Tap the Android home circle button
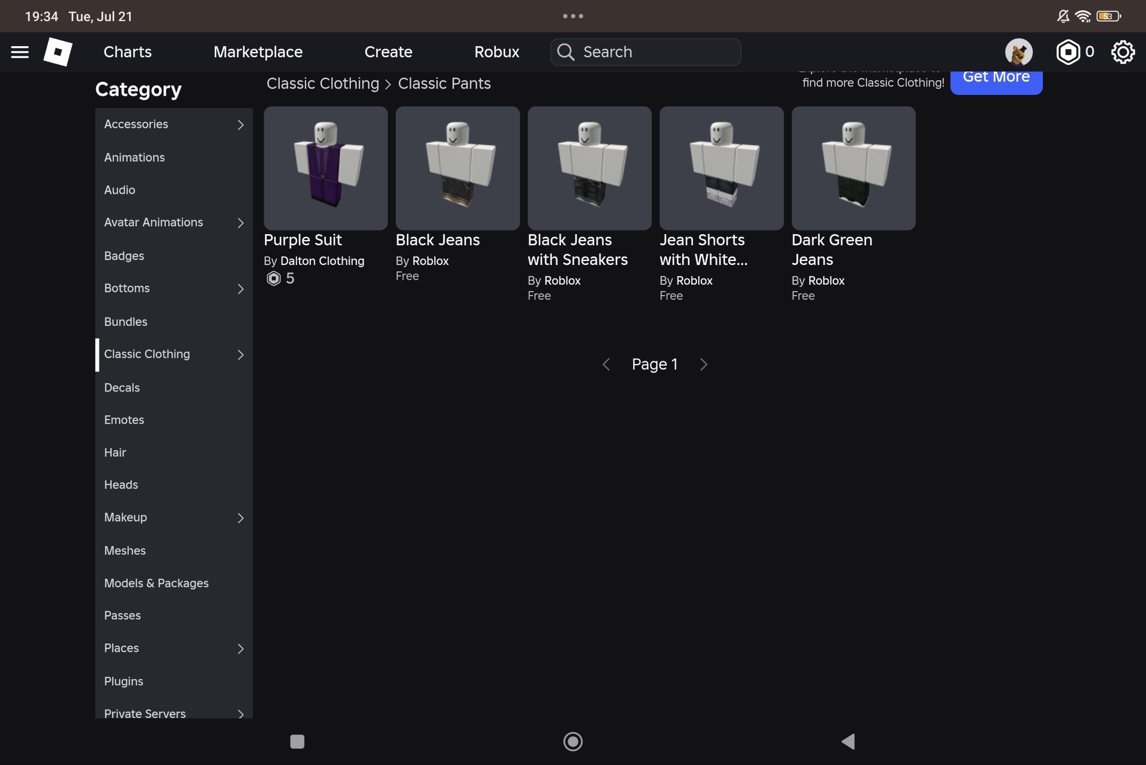 coord(573,741)
